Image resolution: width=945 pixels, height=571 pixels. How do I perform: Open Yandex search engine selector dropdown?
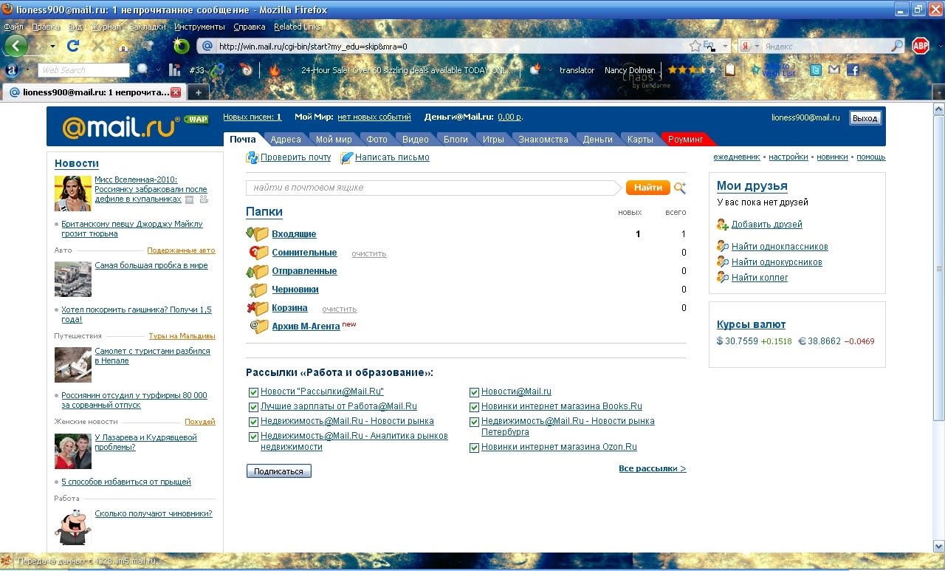(757, 46)
